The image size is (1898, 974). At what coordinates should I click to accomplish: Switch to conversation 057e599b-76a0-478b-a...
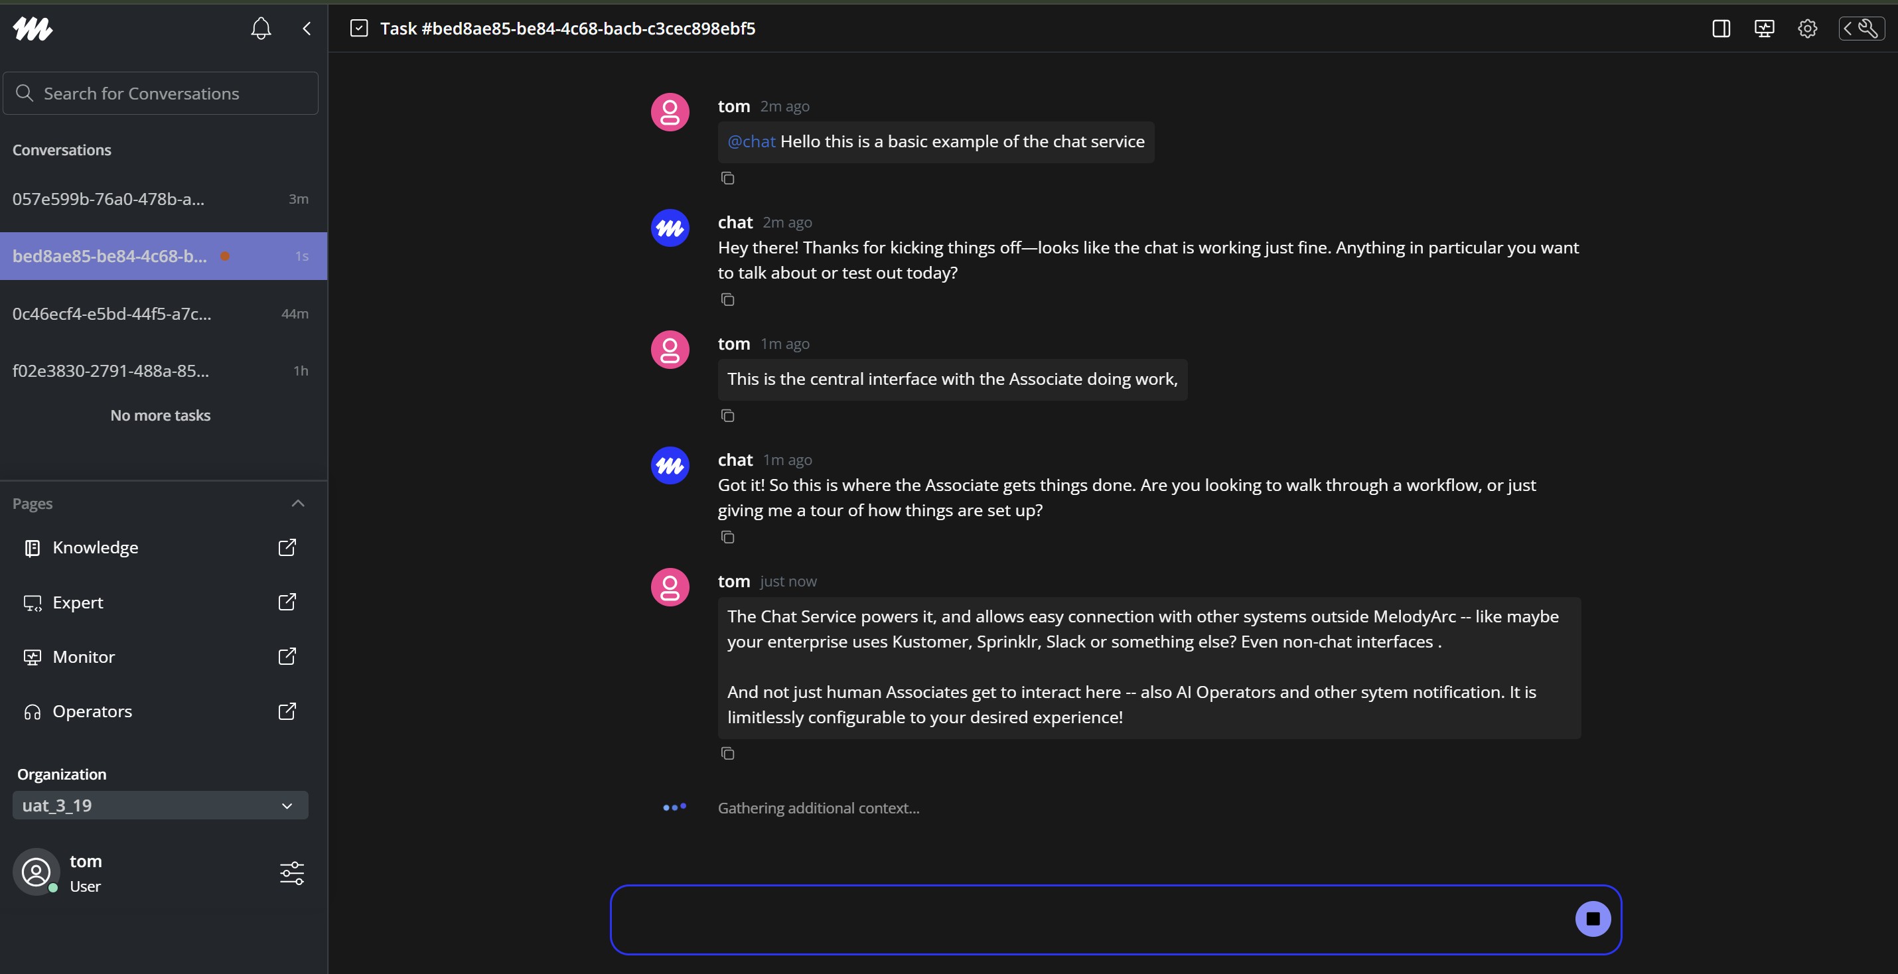click(x=108, y=198)
